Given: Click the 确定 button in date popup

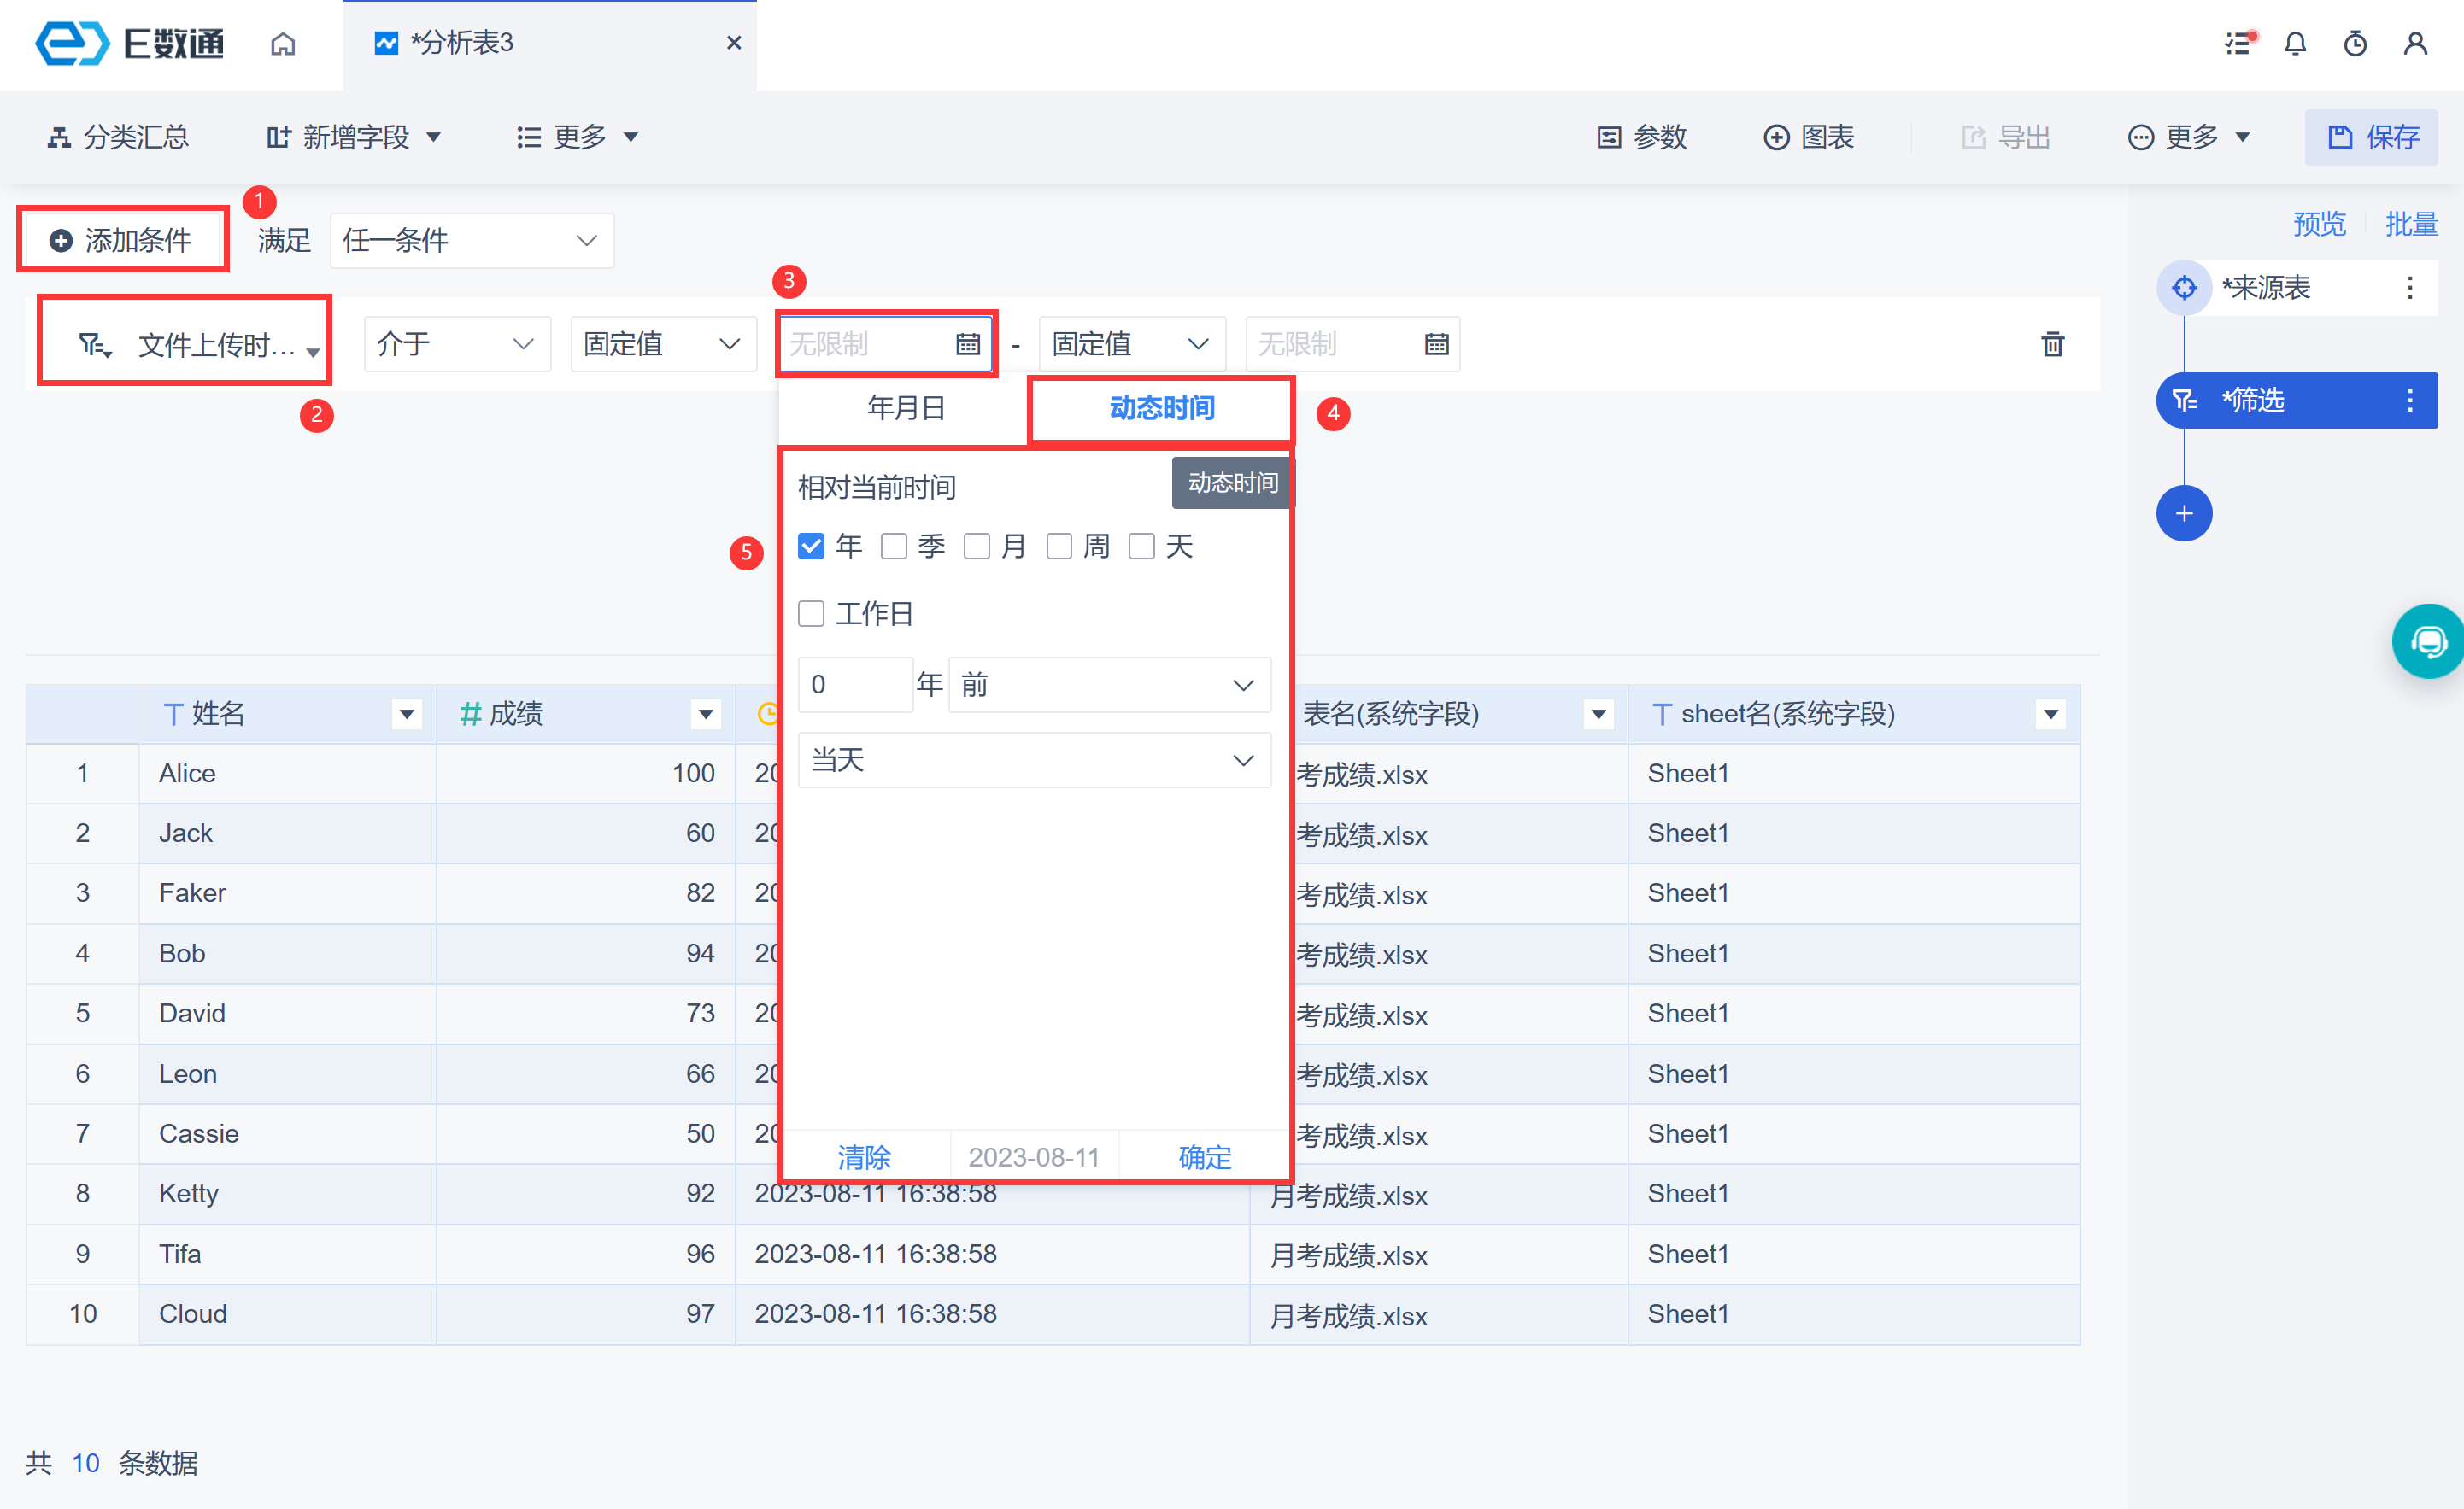Looking at the screenshot, I should [1204, 1157].
